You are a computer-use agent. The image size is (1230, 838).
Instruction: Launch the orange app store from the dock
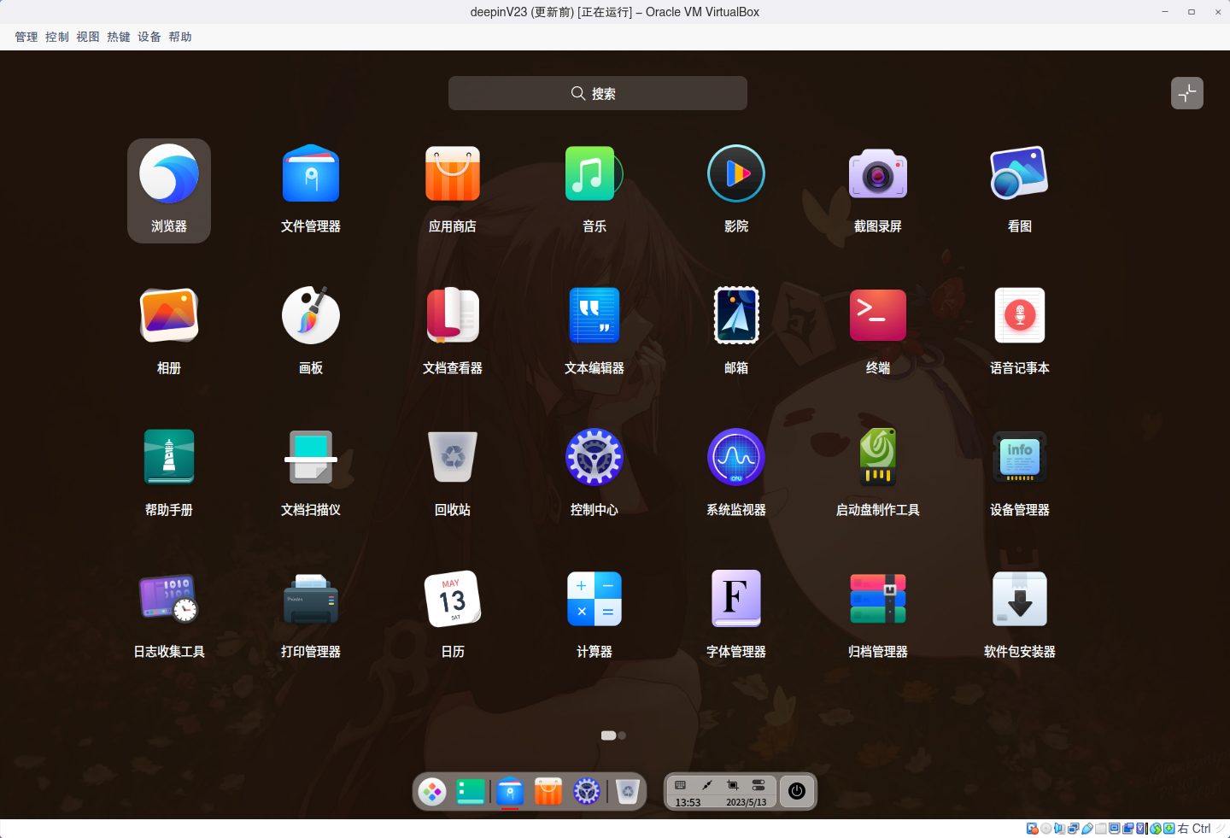point(548,792)
